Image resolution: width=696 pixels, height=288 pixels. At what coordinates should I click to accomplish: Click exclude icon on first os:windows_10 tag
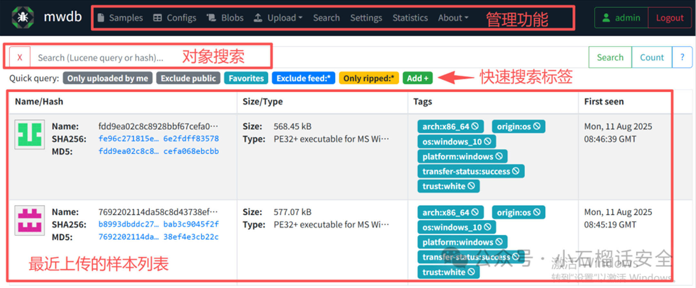[488, 141]
